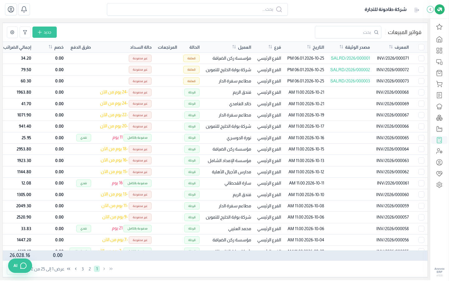
Task: Click the مدفوعة بالكامل badge on INV/2026/000058
Action: pos(138,229)
